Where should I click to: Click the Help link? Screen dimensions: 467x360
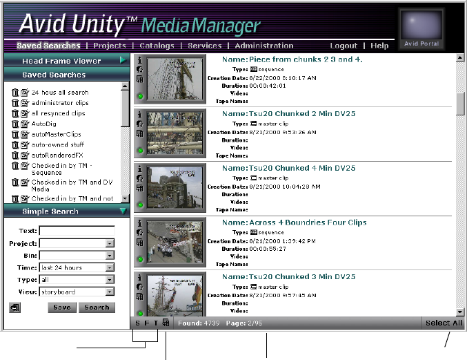379,46
